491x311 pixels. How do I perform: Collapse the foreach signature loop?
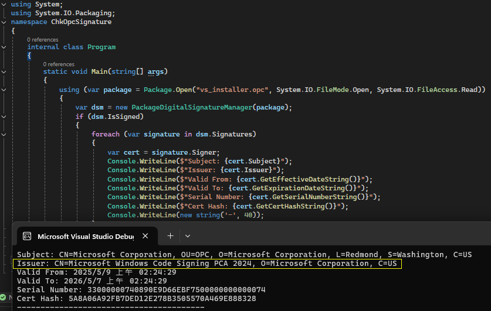(x=4, y=134)
